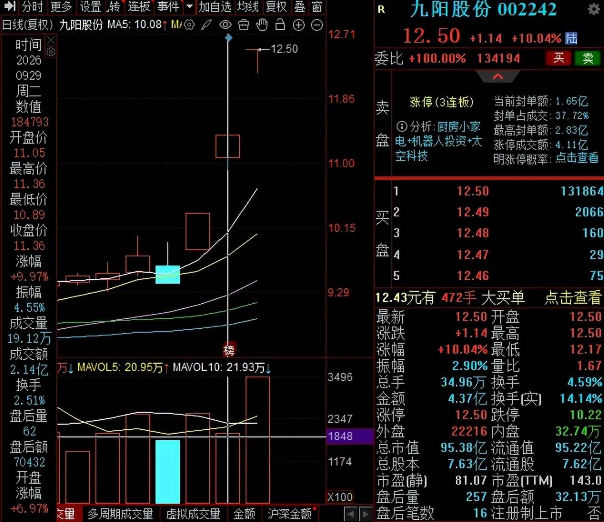The image size is (604, 522).
Task: Switch to the 分时 intraday view
Action: [32, 7]
